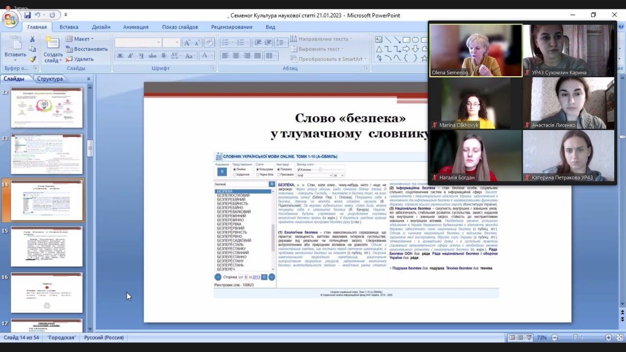Click the Cut scissors icon

32,39
